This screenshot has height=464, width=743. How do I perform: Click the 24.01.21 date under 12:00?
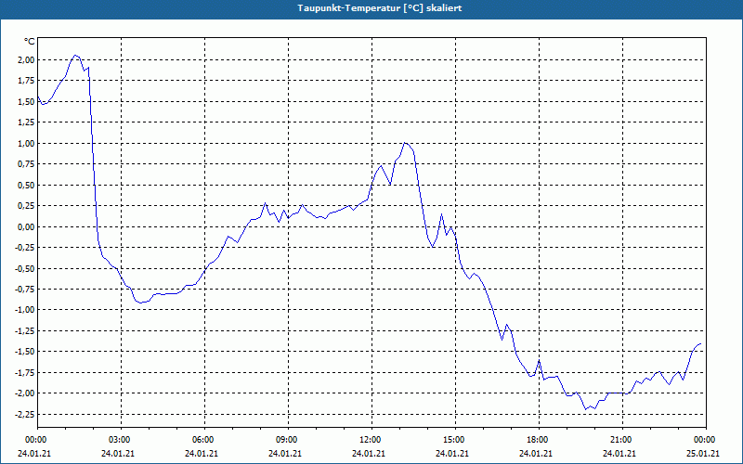369,453
